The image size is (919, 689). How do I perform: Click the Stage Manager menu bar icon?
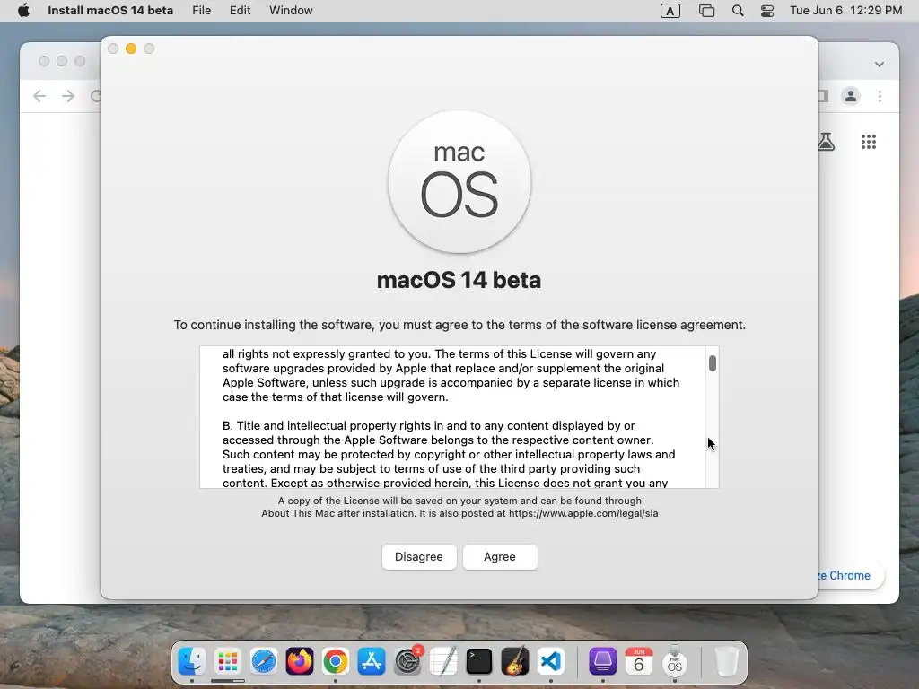707,11
